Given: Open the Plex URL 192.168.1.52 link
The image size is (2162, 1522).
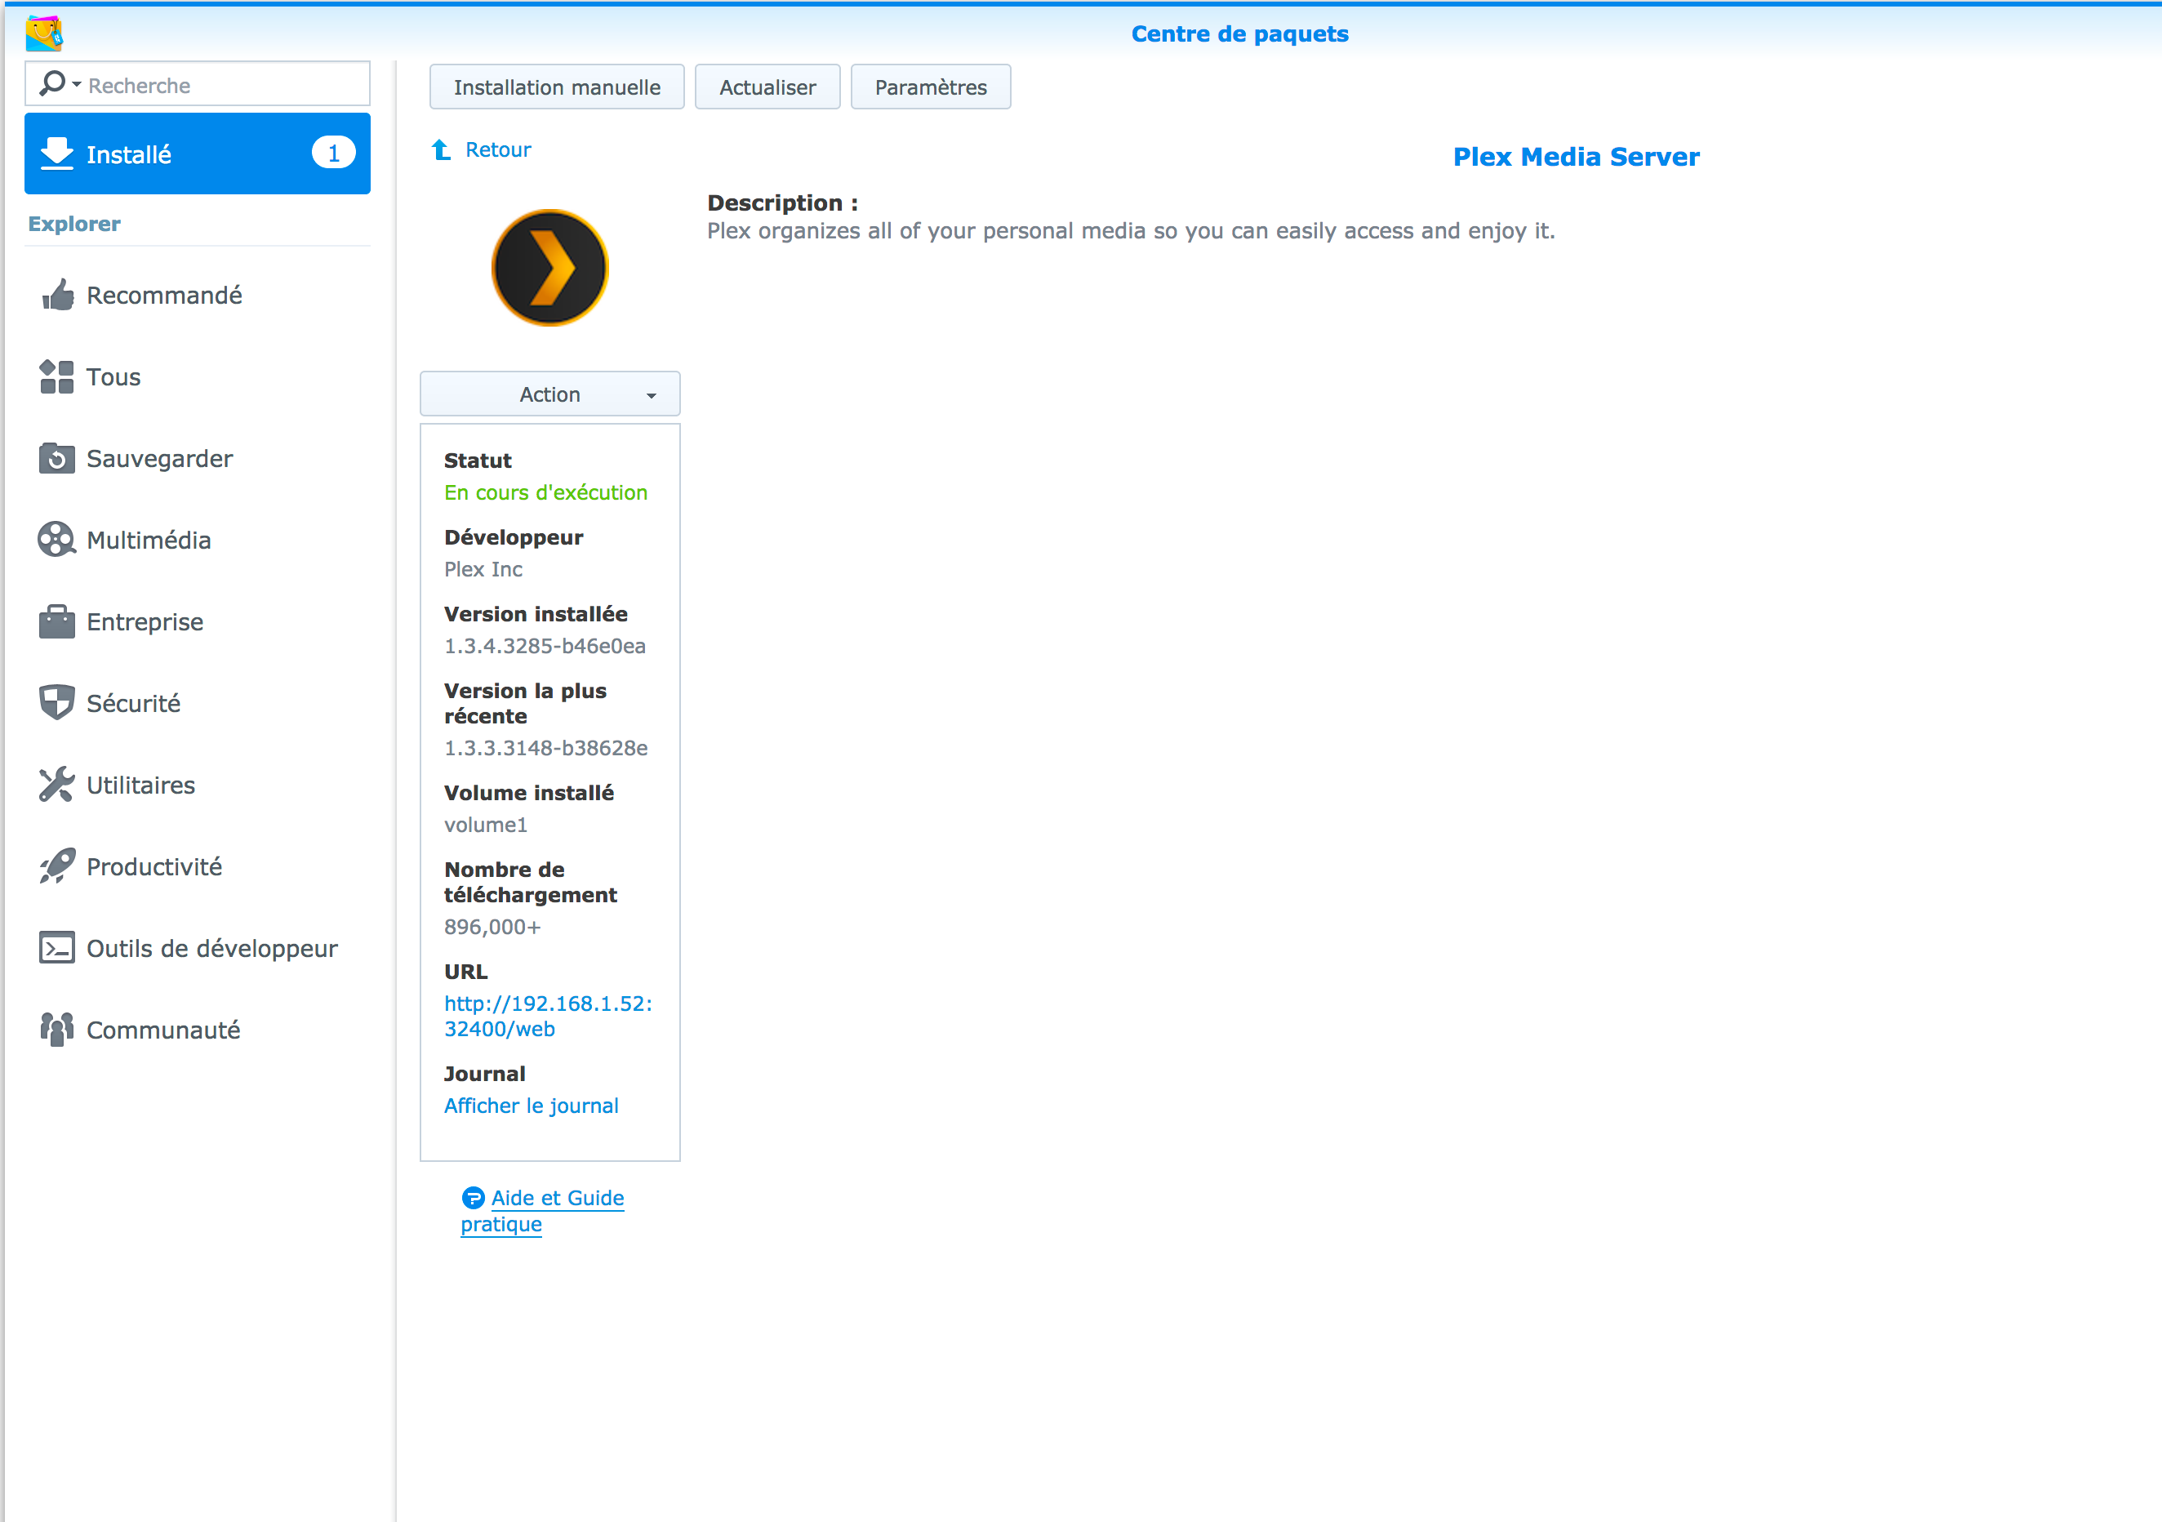Looking at the screenshot, I should pos(548,1017).
